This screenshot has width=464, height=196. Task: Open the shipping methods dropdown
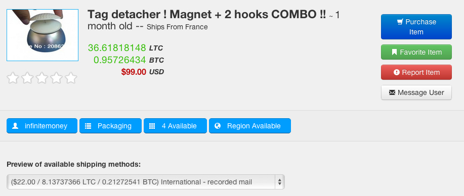(x=146, y=182)
